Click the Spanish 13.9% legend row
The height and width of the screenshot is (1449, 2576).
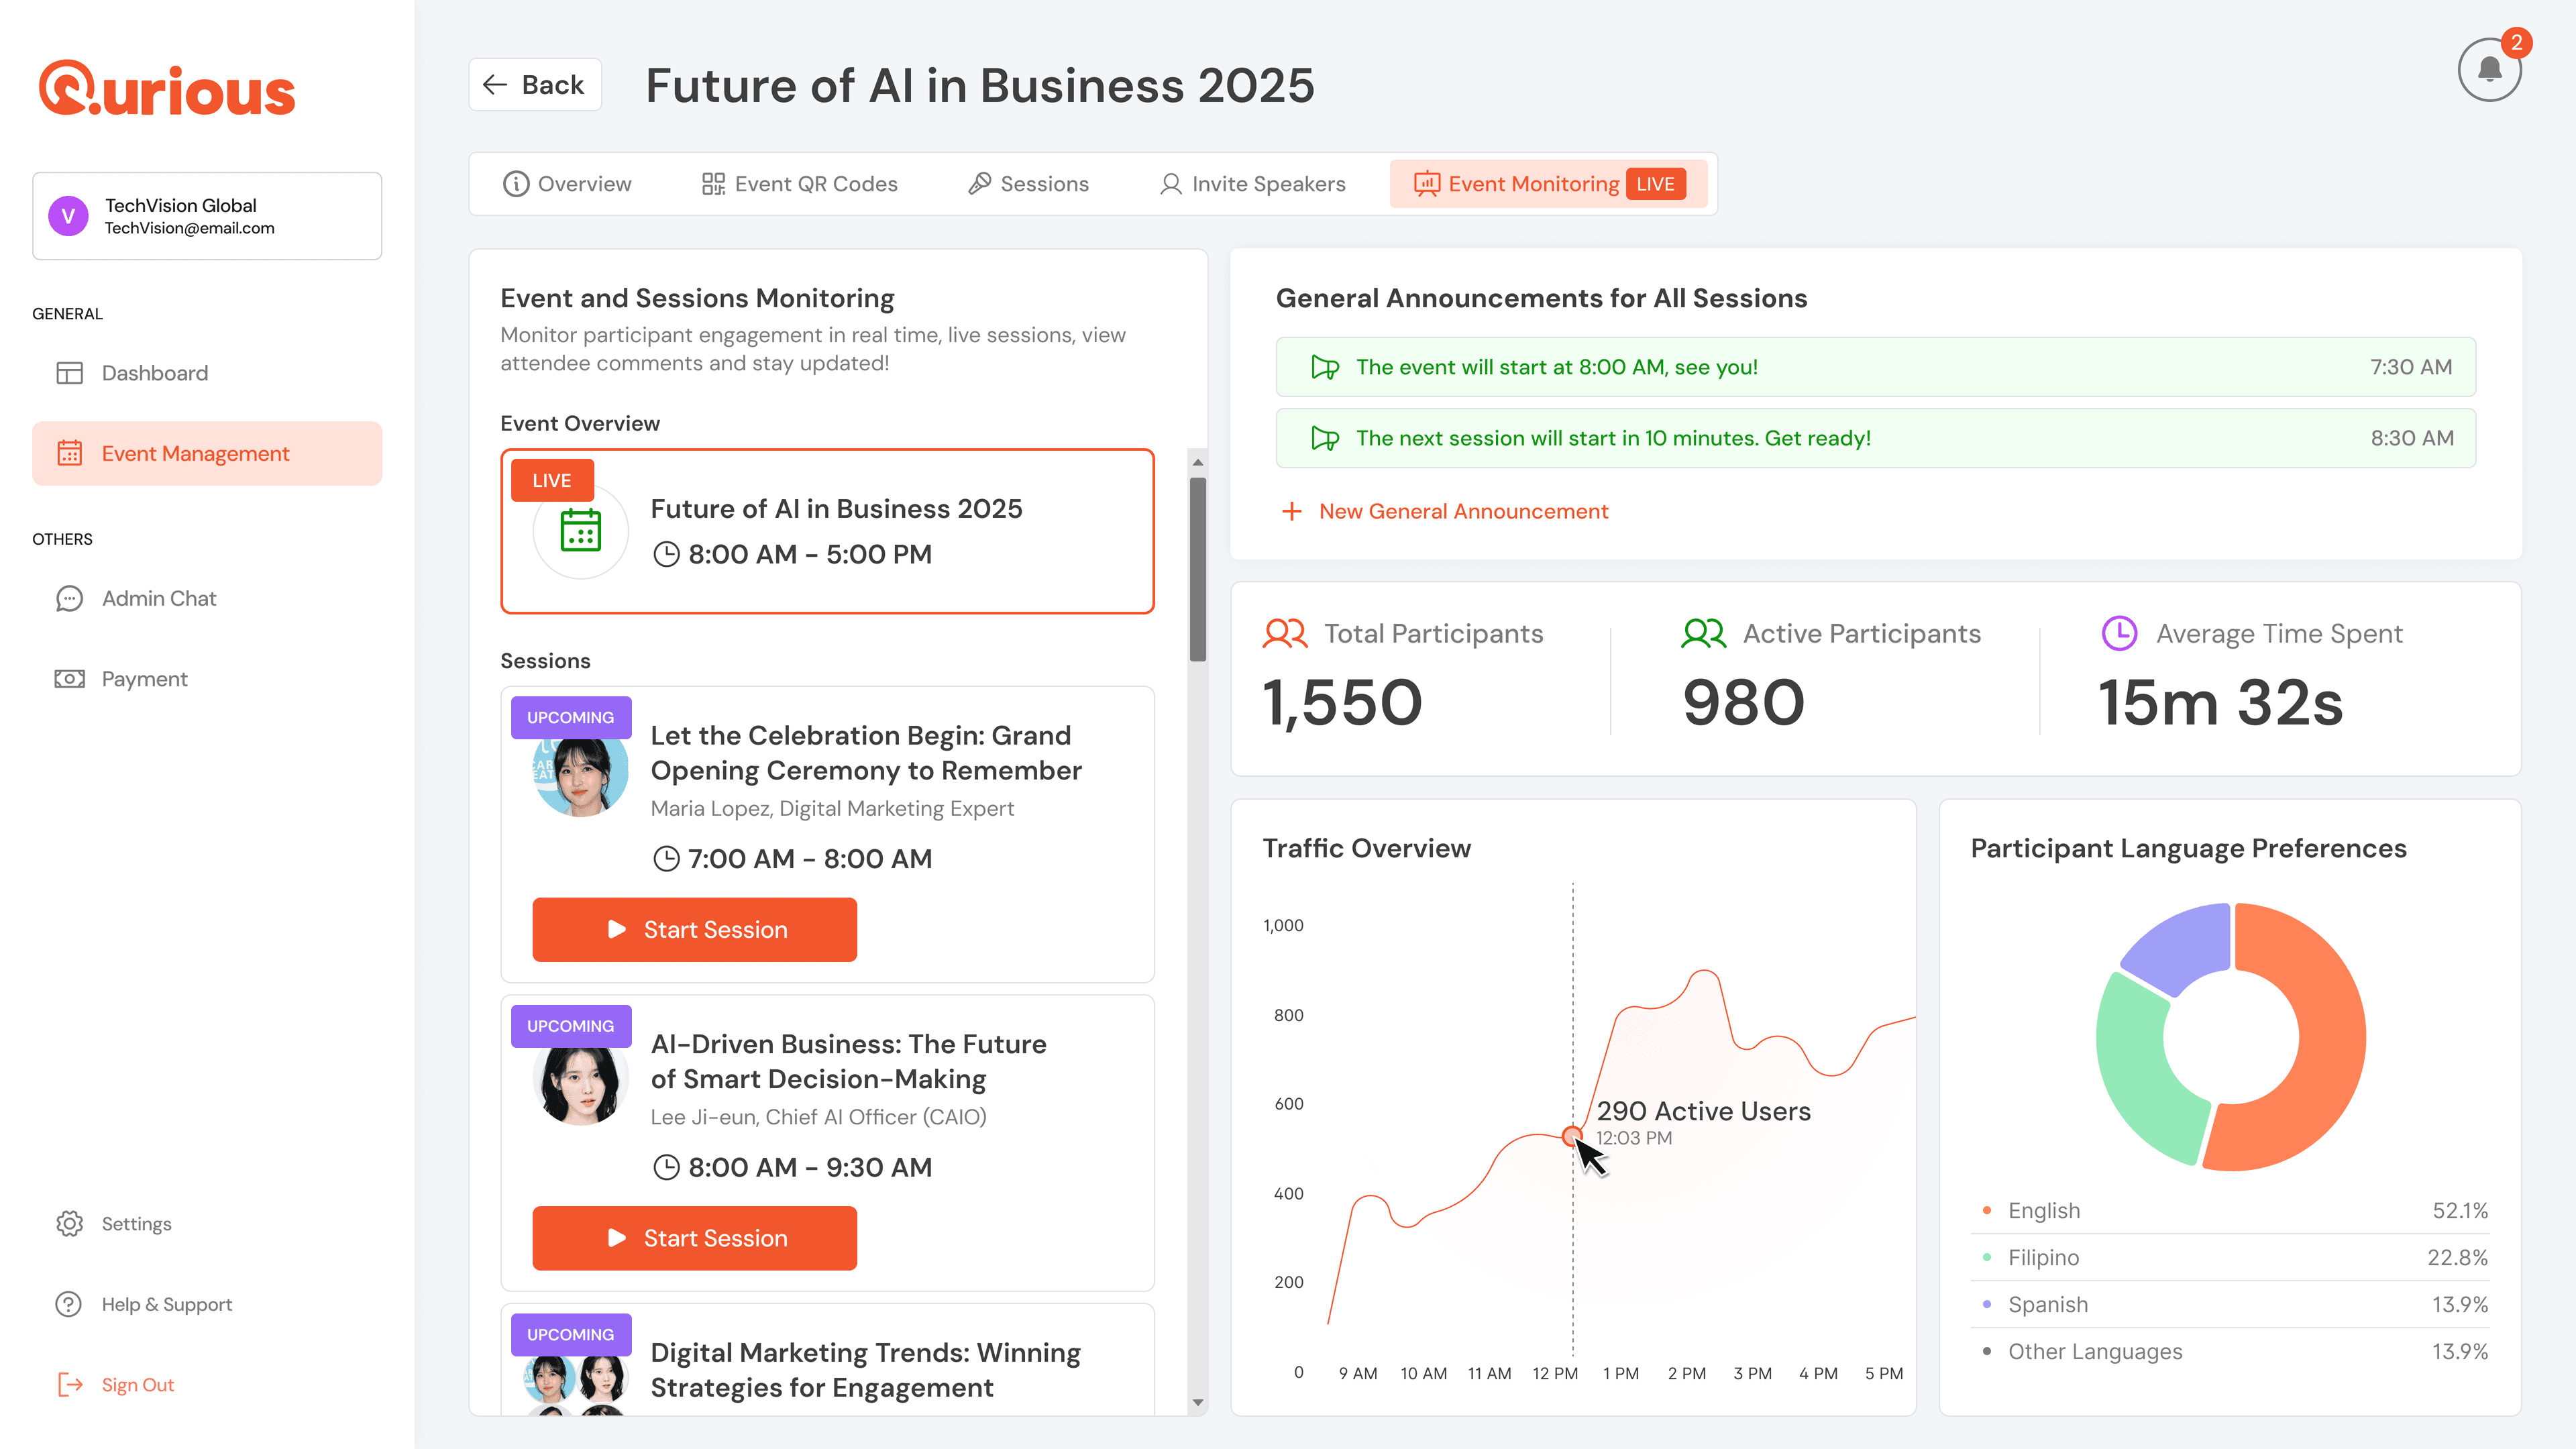click(2230, 1304)
